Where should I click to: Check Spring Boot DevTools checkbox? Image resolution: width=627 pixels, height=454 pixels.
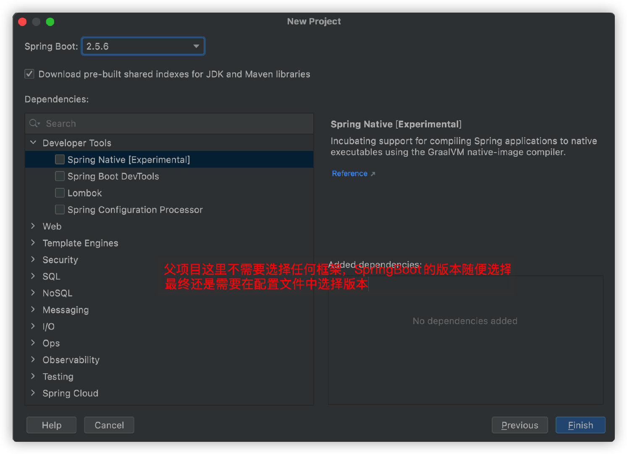pyautogui.click(x=60, y=176)
